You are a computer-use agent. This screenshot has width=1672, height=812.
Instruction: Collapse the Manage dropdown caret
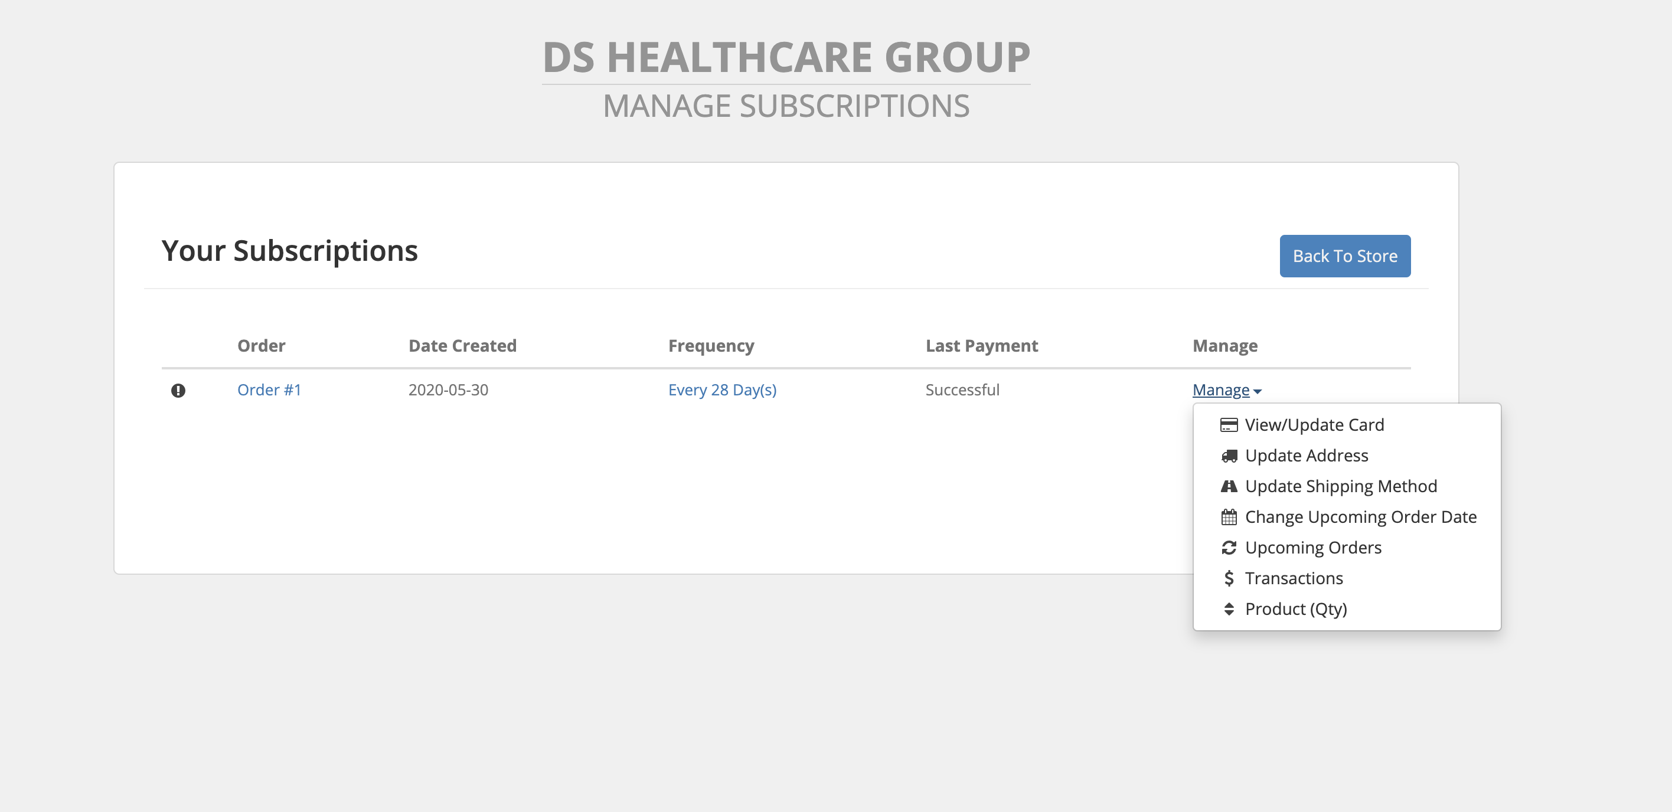[x=1257, y=392]
